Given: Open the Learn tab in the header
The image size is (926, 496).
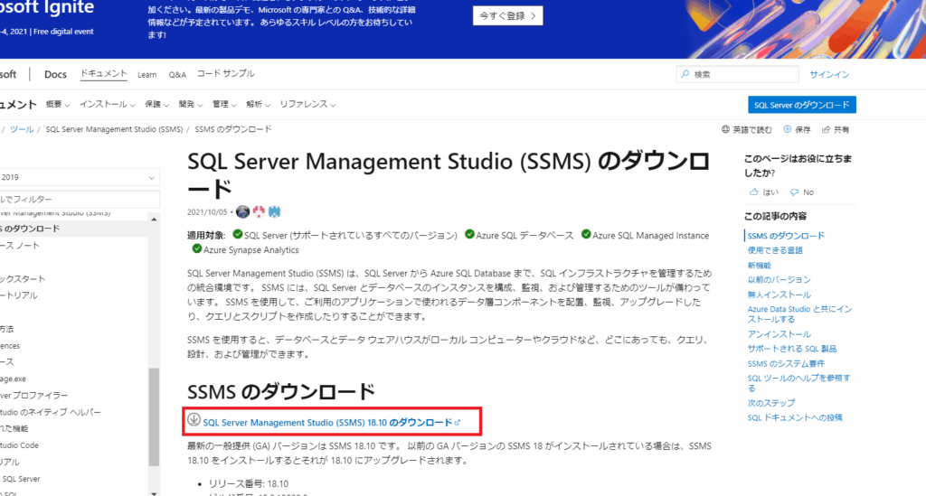Looking at the screenshot, I should coord(147,74).
